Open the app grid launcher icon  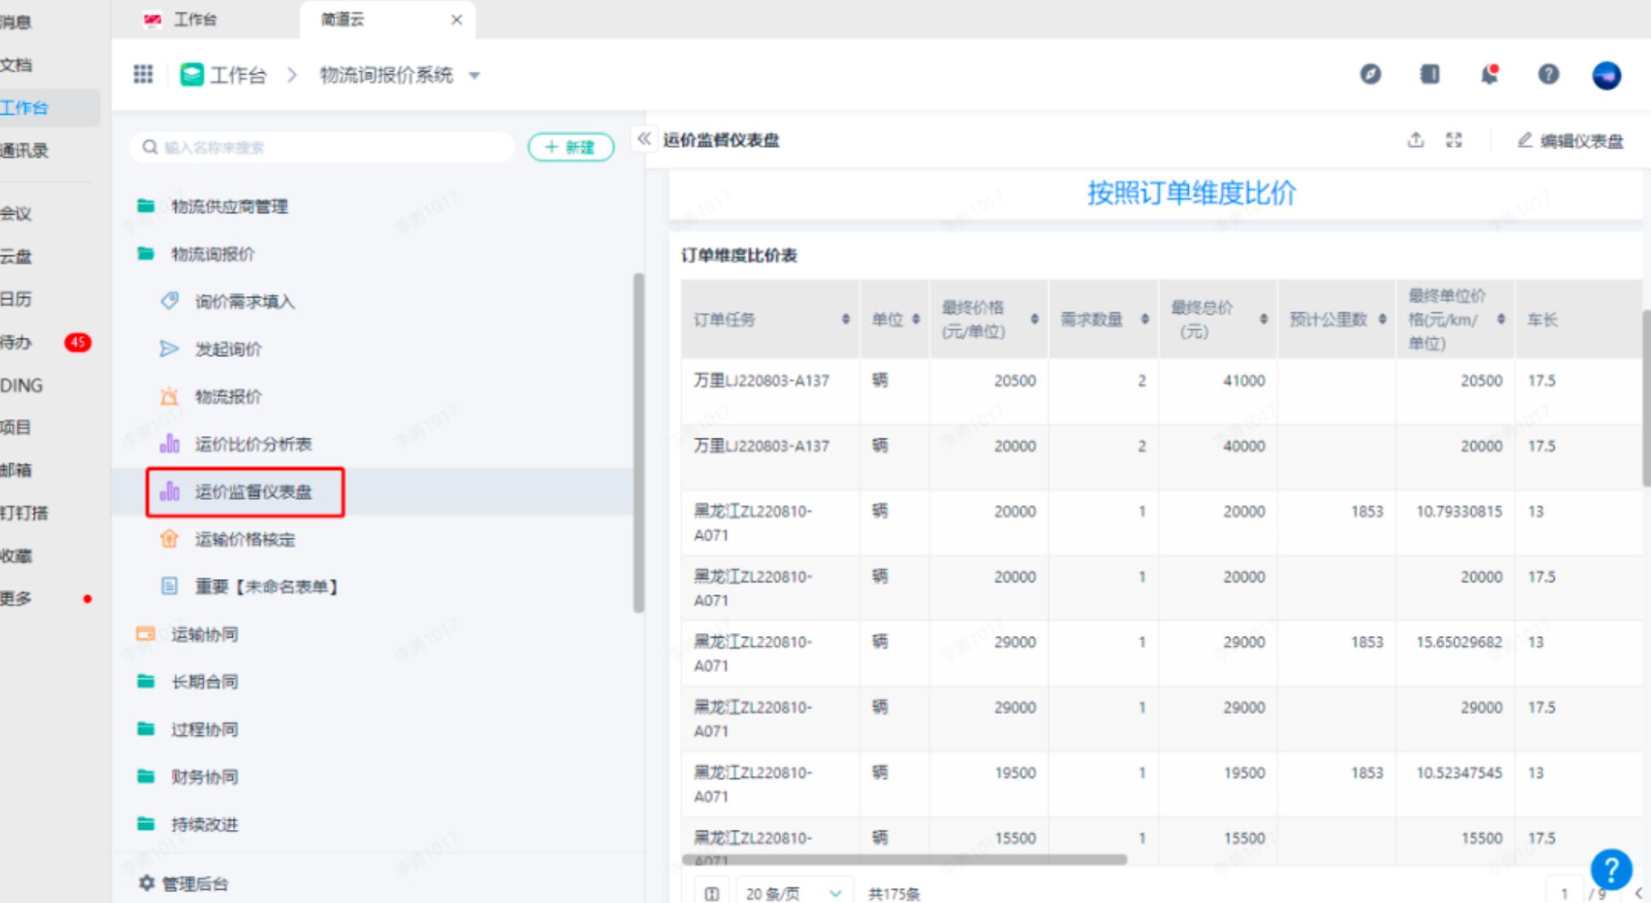click(x=143, y=75)
